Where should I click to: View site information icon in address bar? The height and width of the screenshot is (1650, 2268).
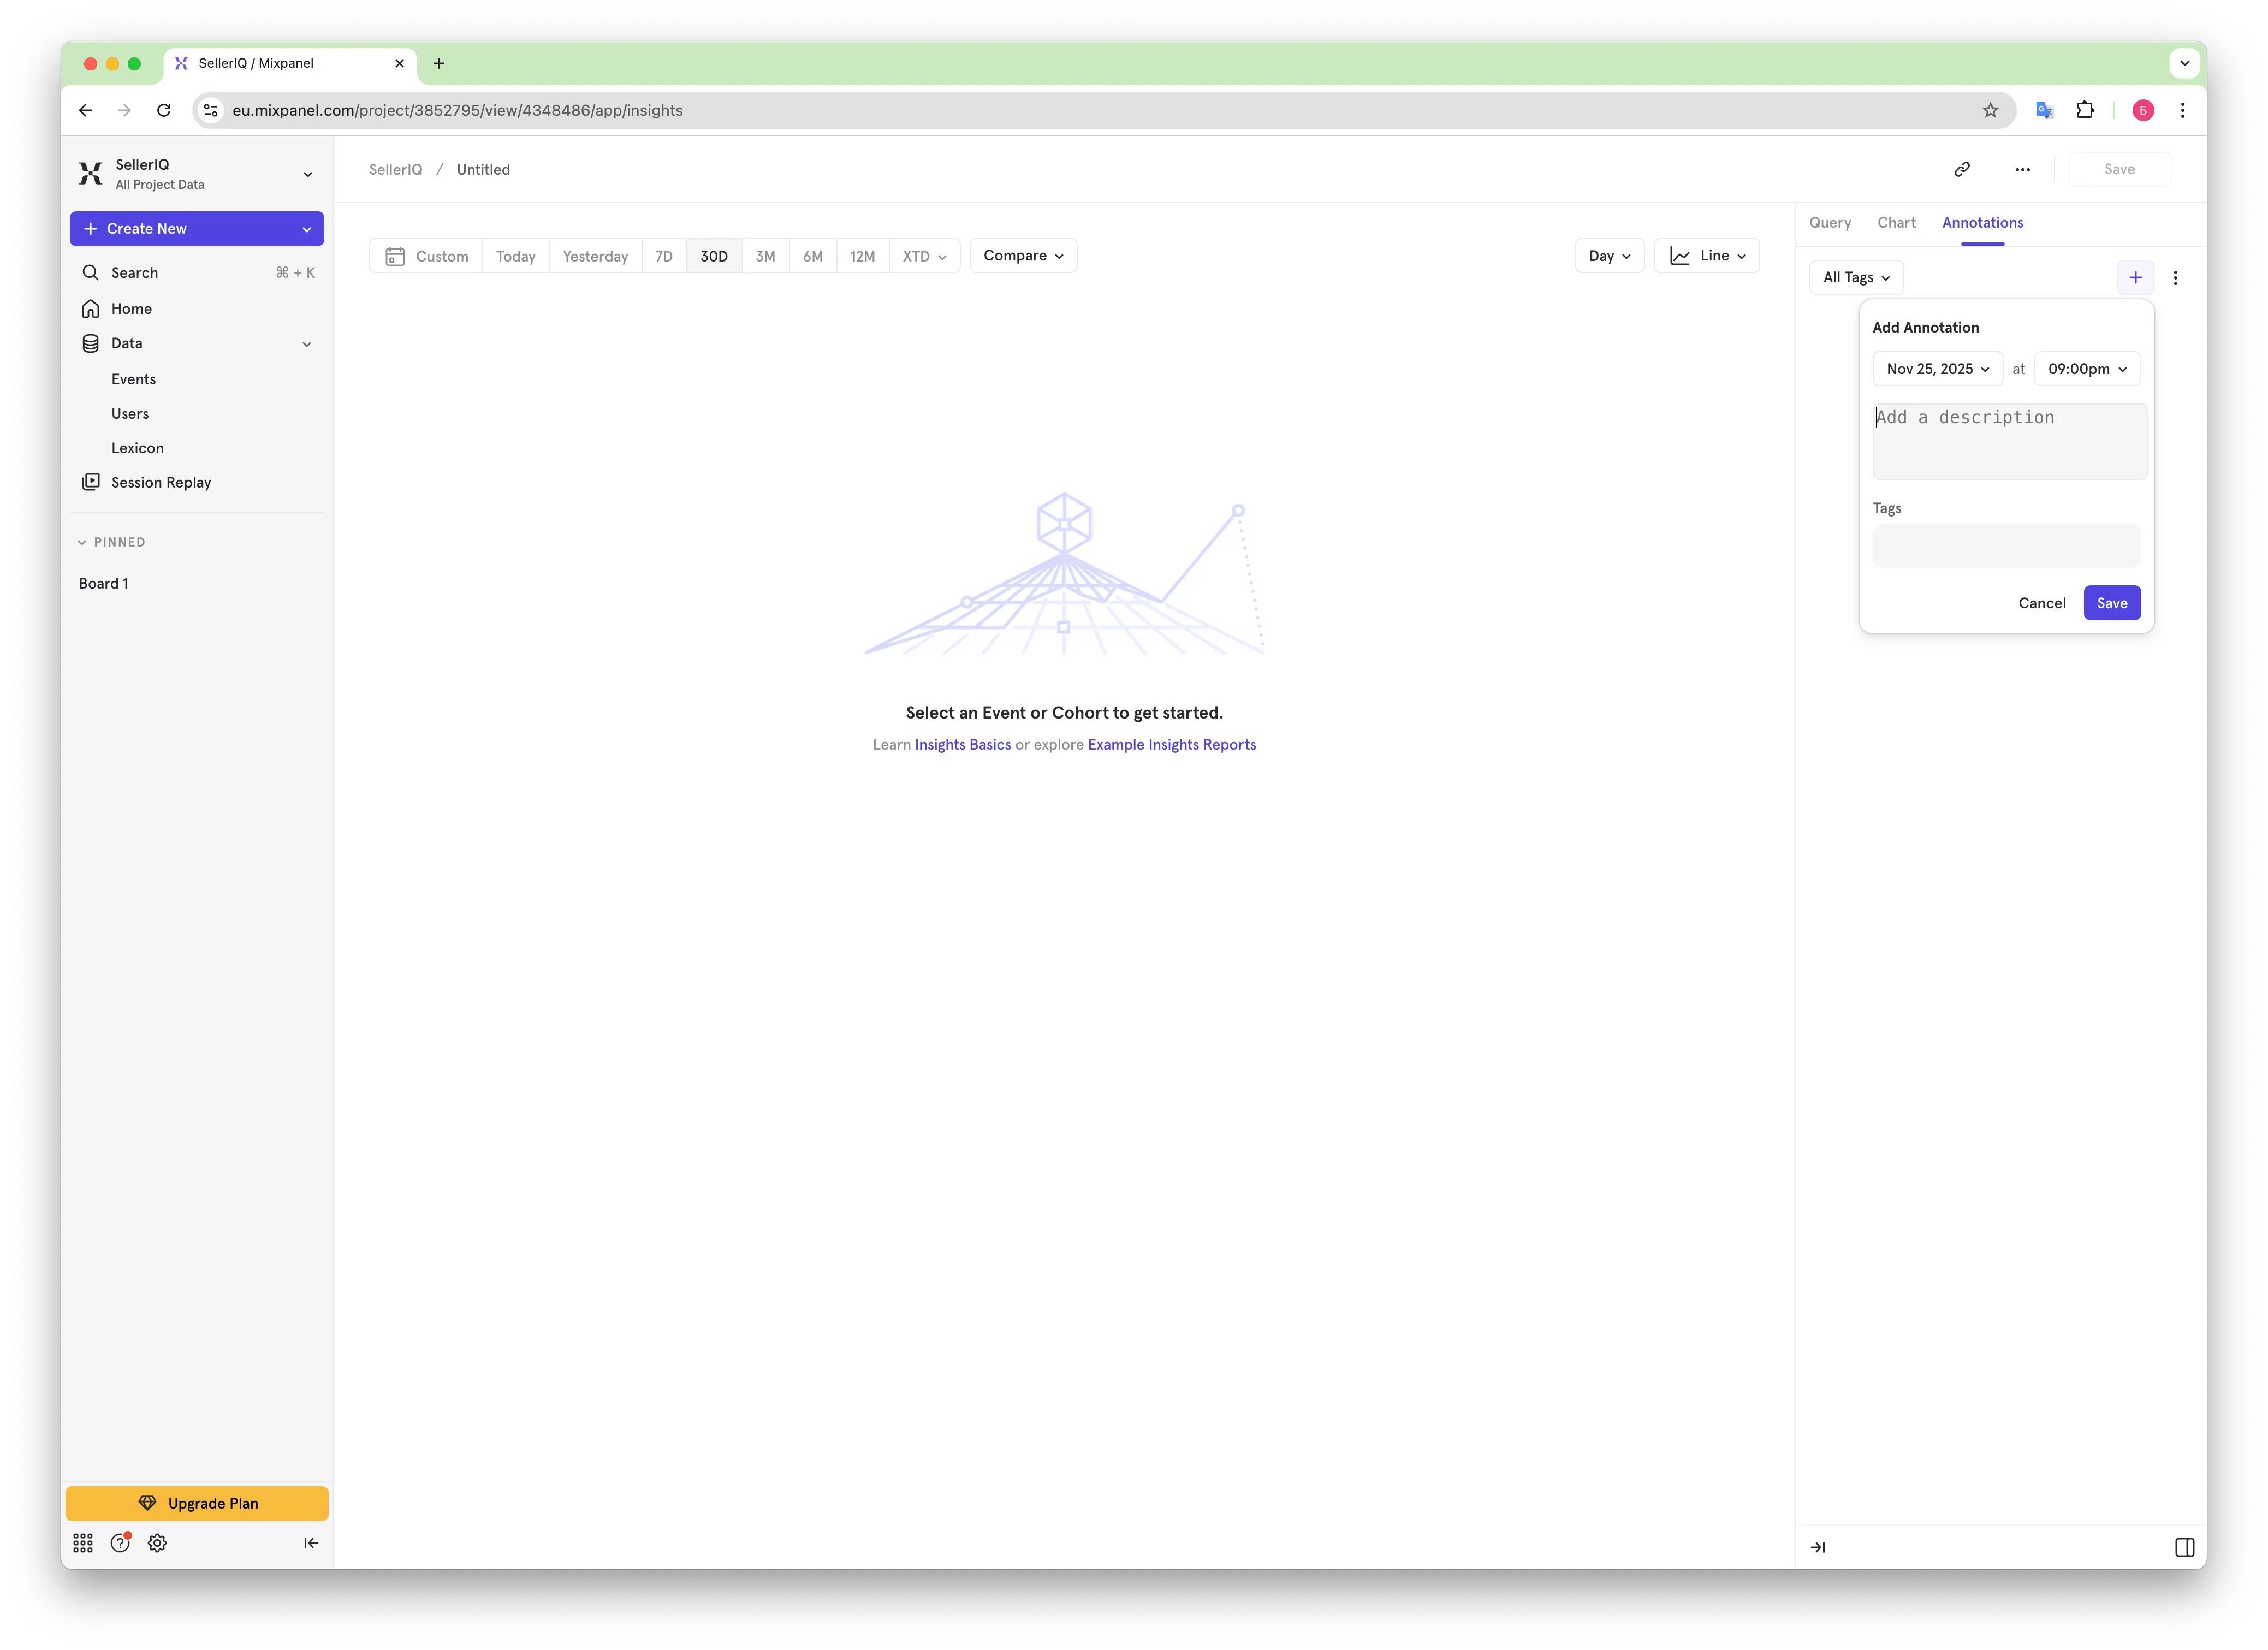coord(211,110)
